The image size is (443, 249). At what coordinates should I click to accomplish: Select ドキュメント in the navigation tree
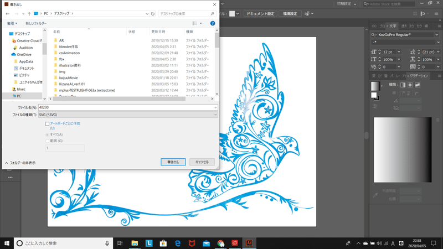point(27,68)
